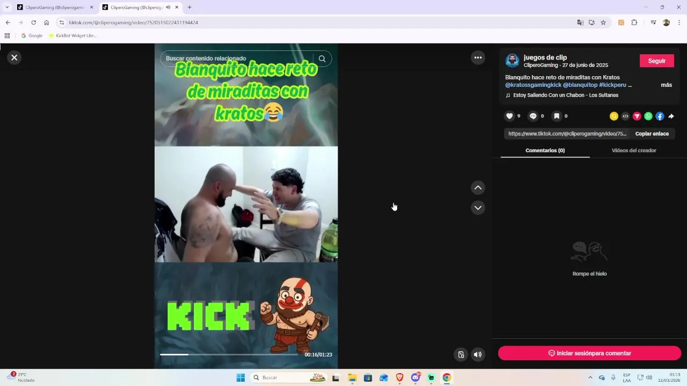Repost video using yellow repost icon

coord(614,116)
